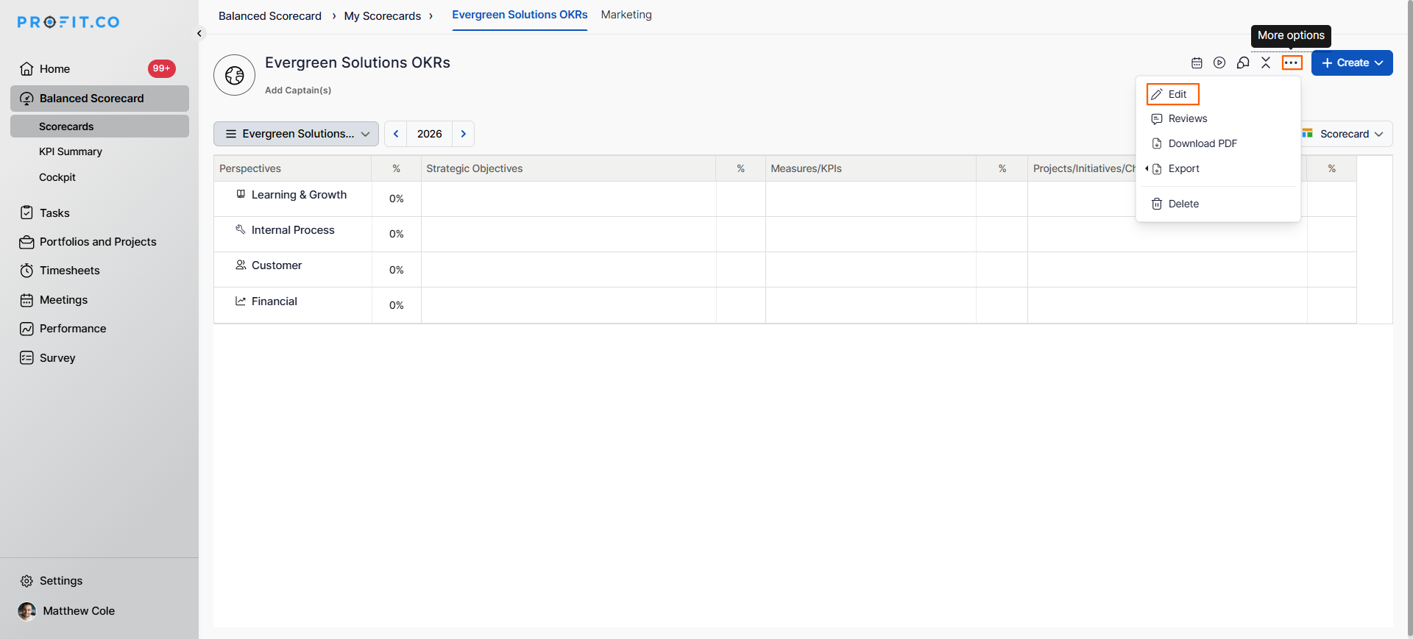Screen dimensions: 1413x639
Task: Click My Scorecards breadcrumb link
Action: click(383, 16)
